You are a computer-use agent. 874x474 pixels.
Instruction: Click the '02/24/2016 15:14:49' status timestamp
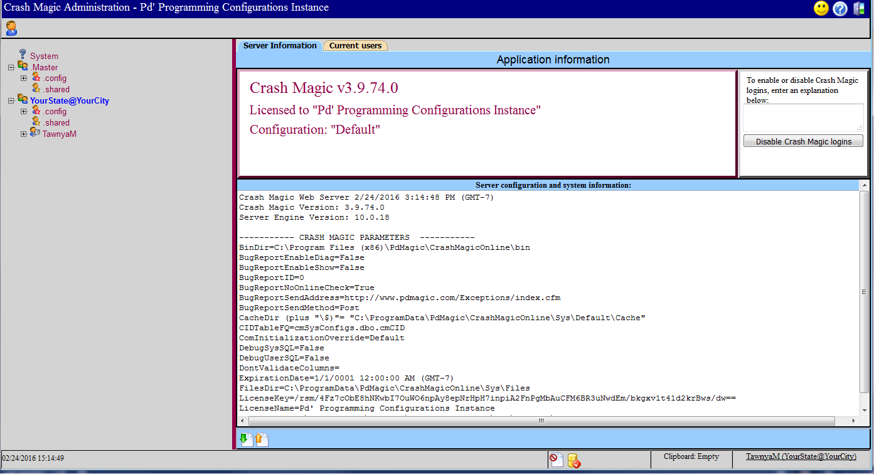[33, 458]
